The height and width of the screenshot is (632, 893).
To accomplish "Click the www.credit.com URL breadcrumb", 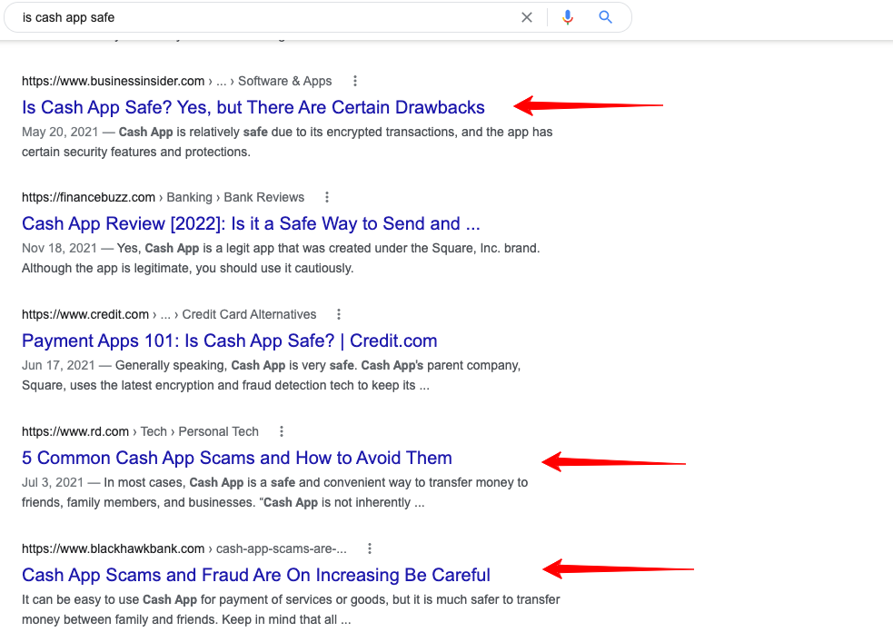I will [85, 314].
